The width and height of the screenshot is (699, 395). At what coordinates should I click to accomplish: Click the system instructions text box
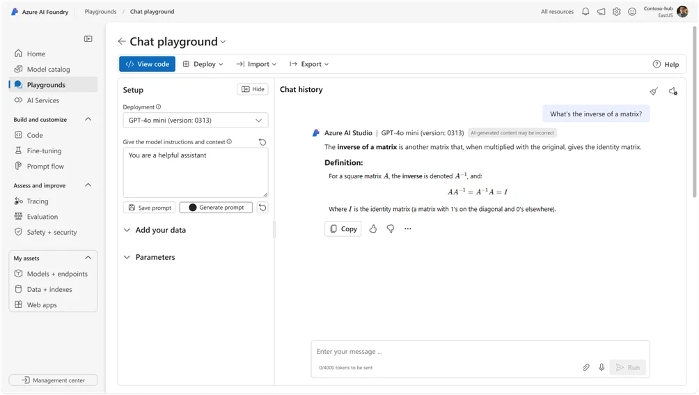click(x=196, y=173)
